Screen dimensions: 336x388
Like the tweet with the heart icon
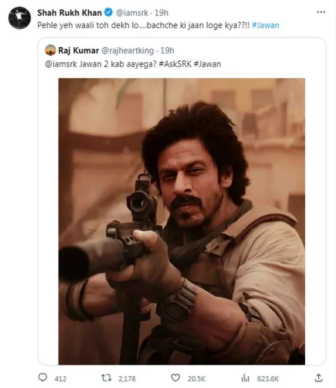[x=175, y=378]
